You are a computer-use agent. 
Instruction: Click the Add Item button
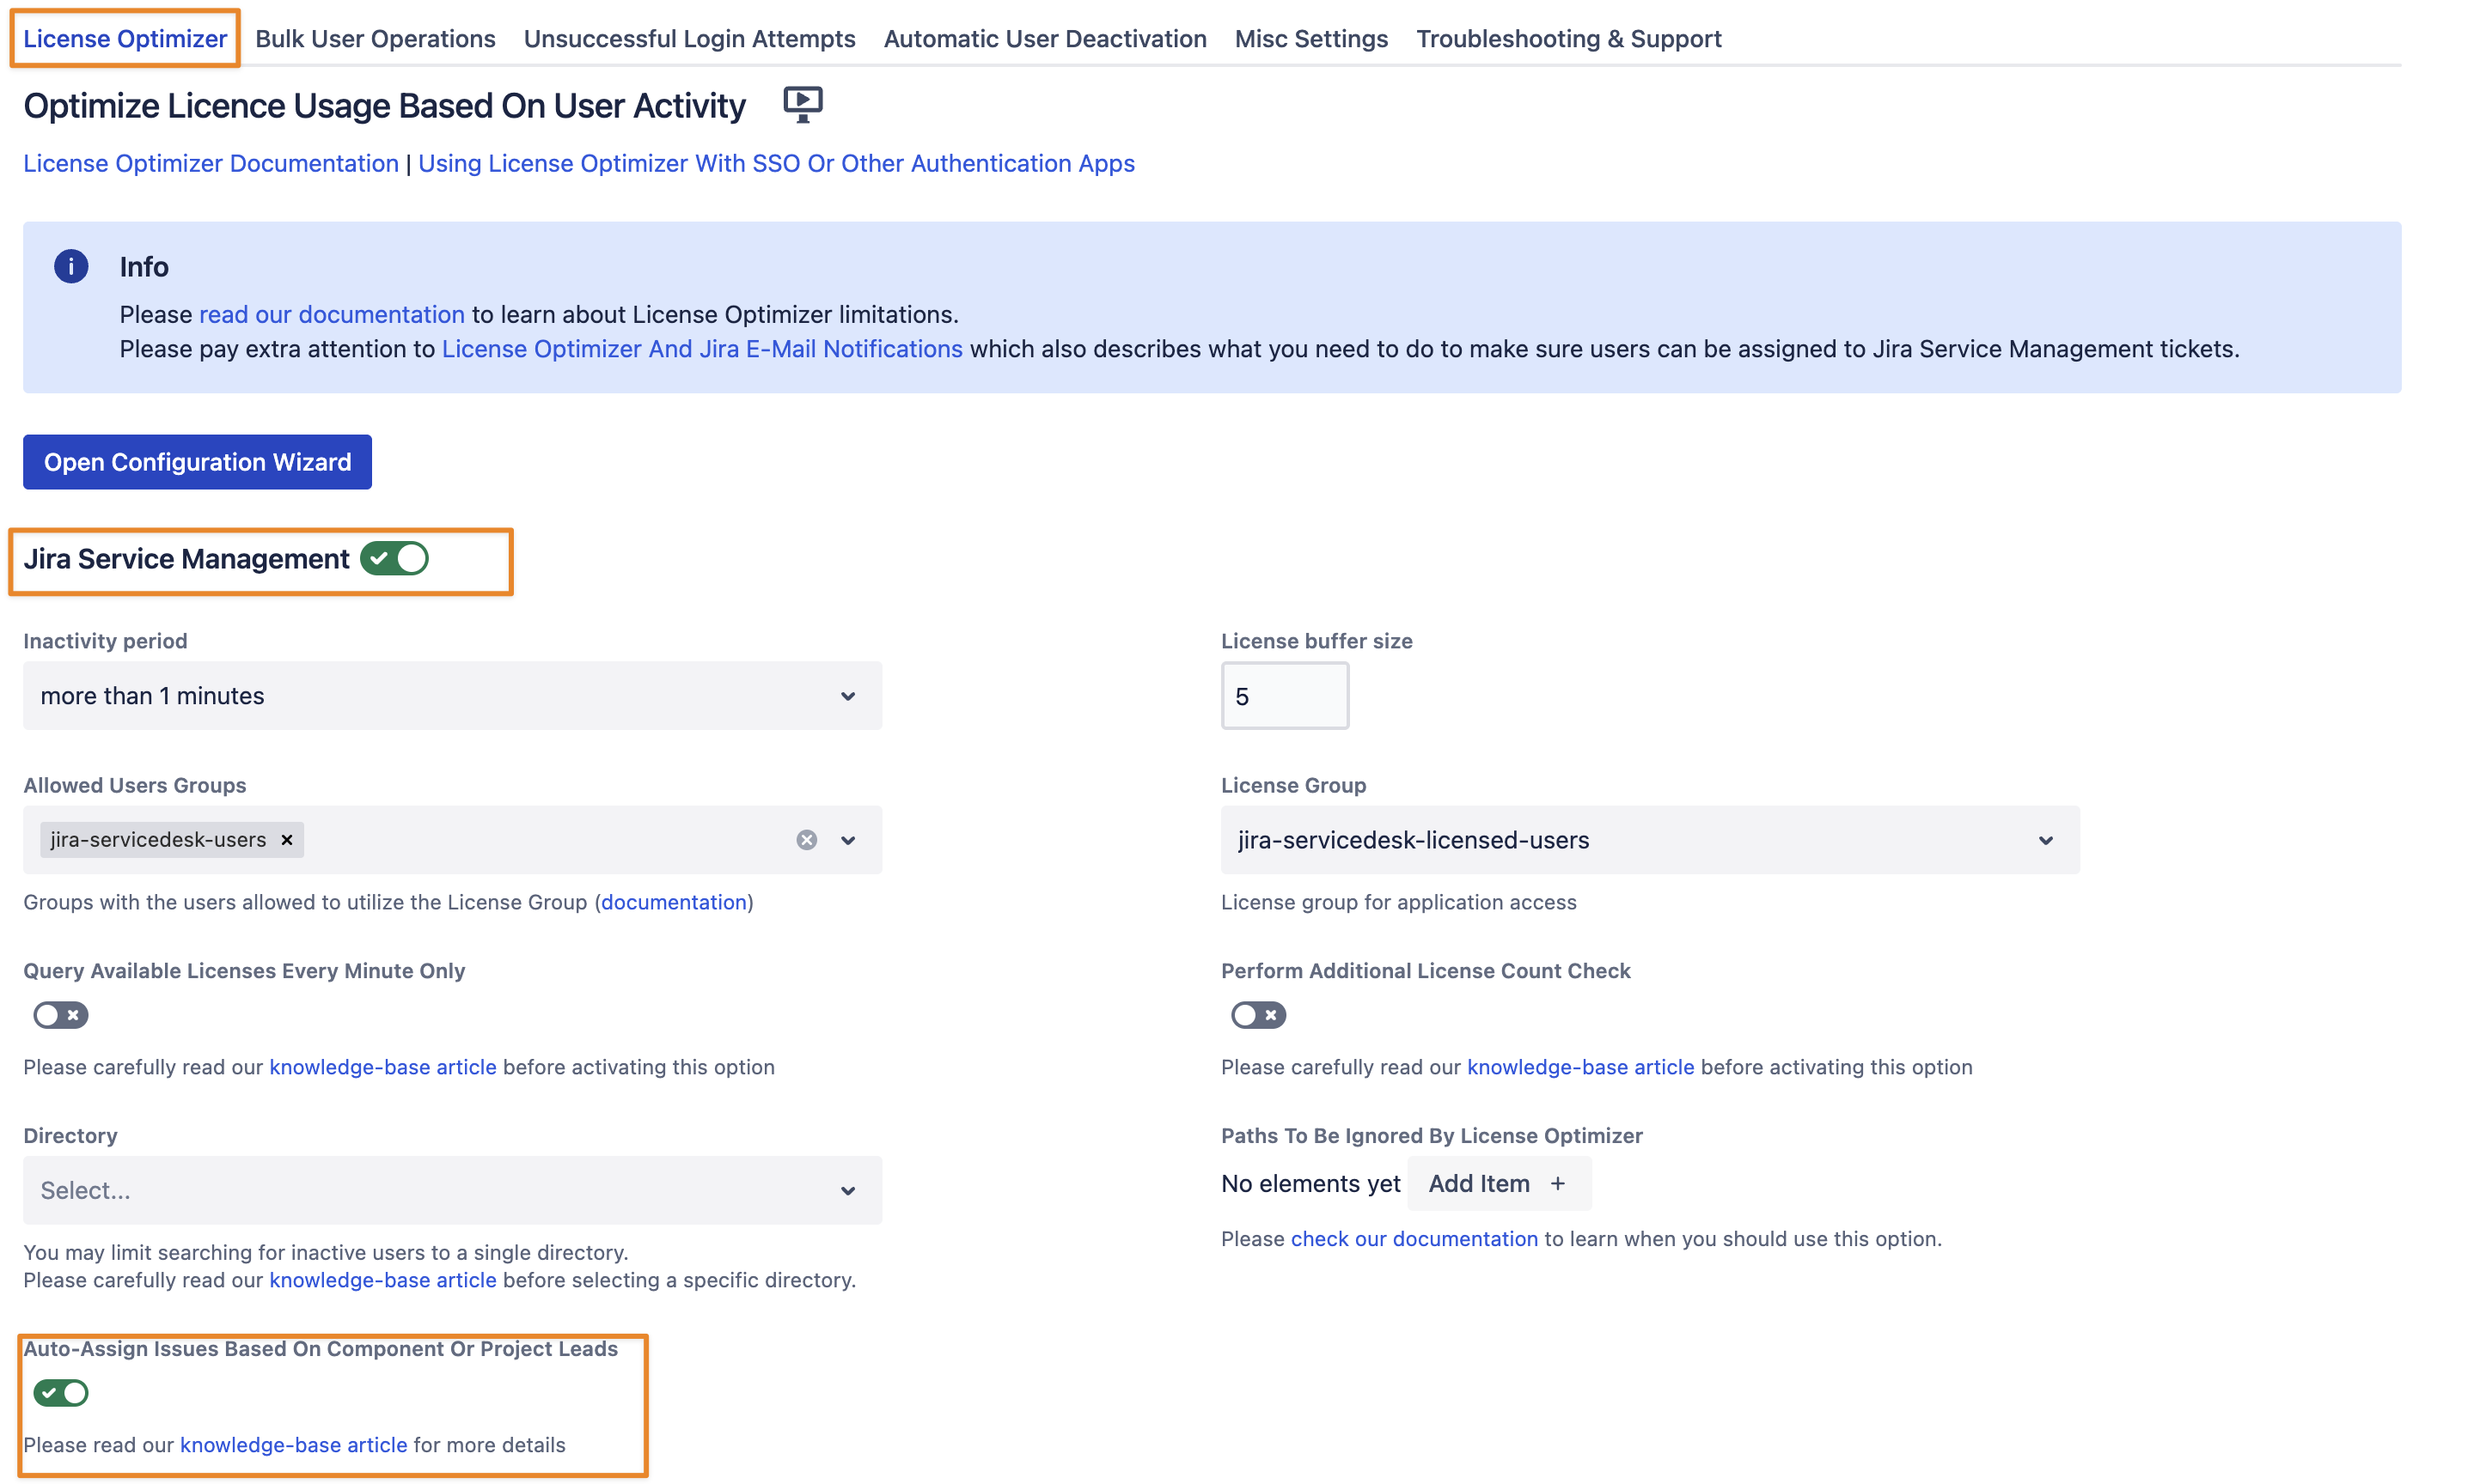click(1498, 1183)
